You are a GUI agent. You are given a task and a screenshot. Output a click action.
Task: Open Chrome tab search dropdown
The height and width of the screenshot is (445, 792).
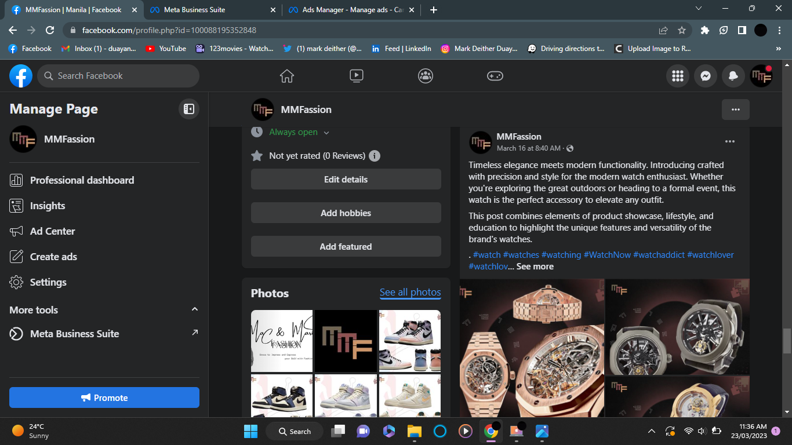point(699,9)
